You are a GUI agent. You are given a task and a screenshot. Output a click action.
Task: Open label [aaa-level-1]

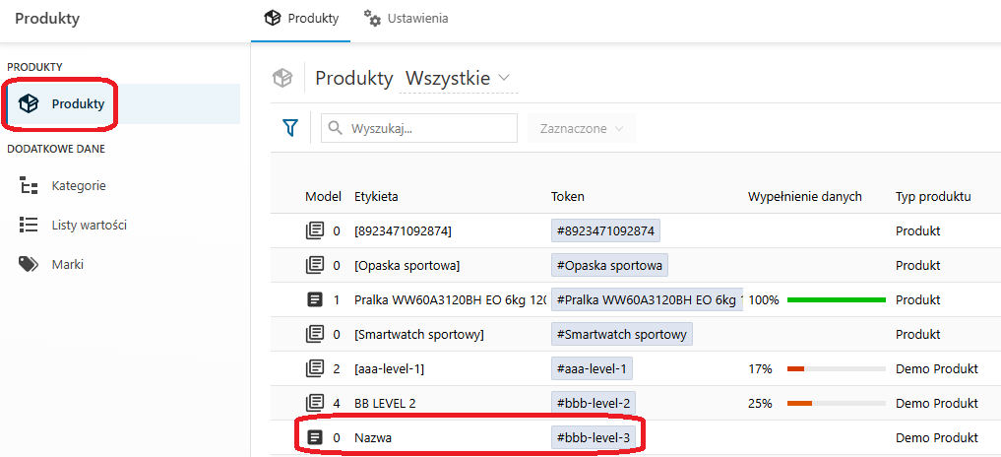tap(390, 368)
